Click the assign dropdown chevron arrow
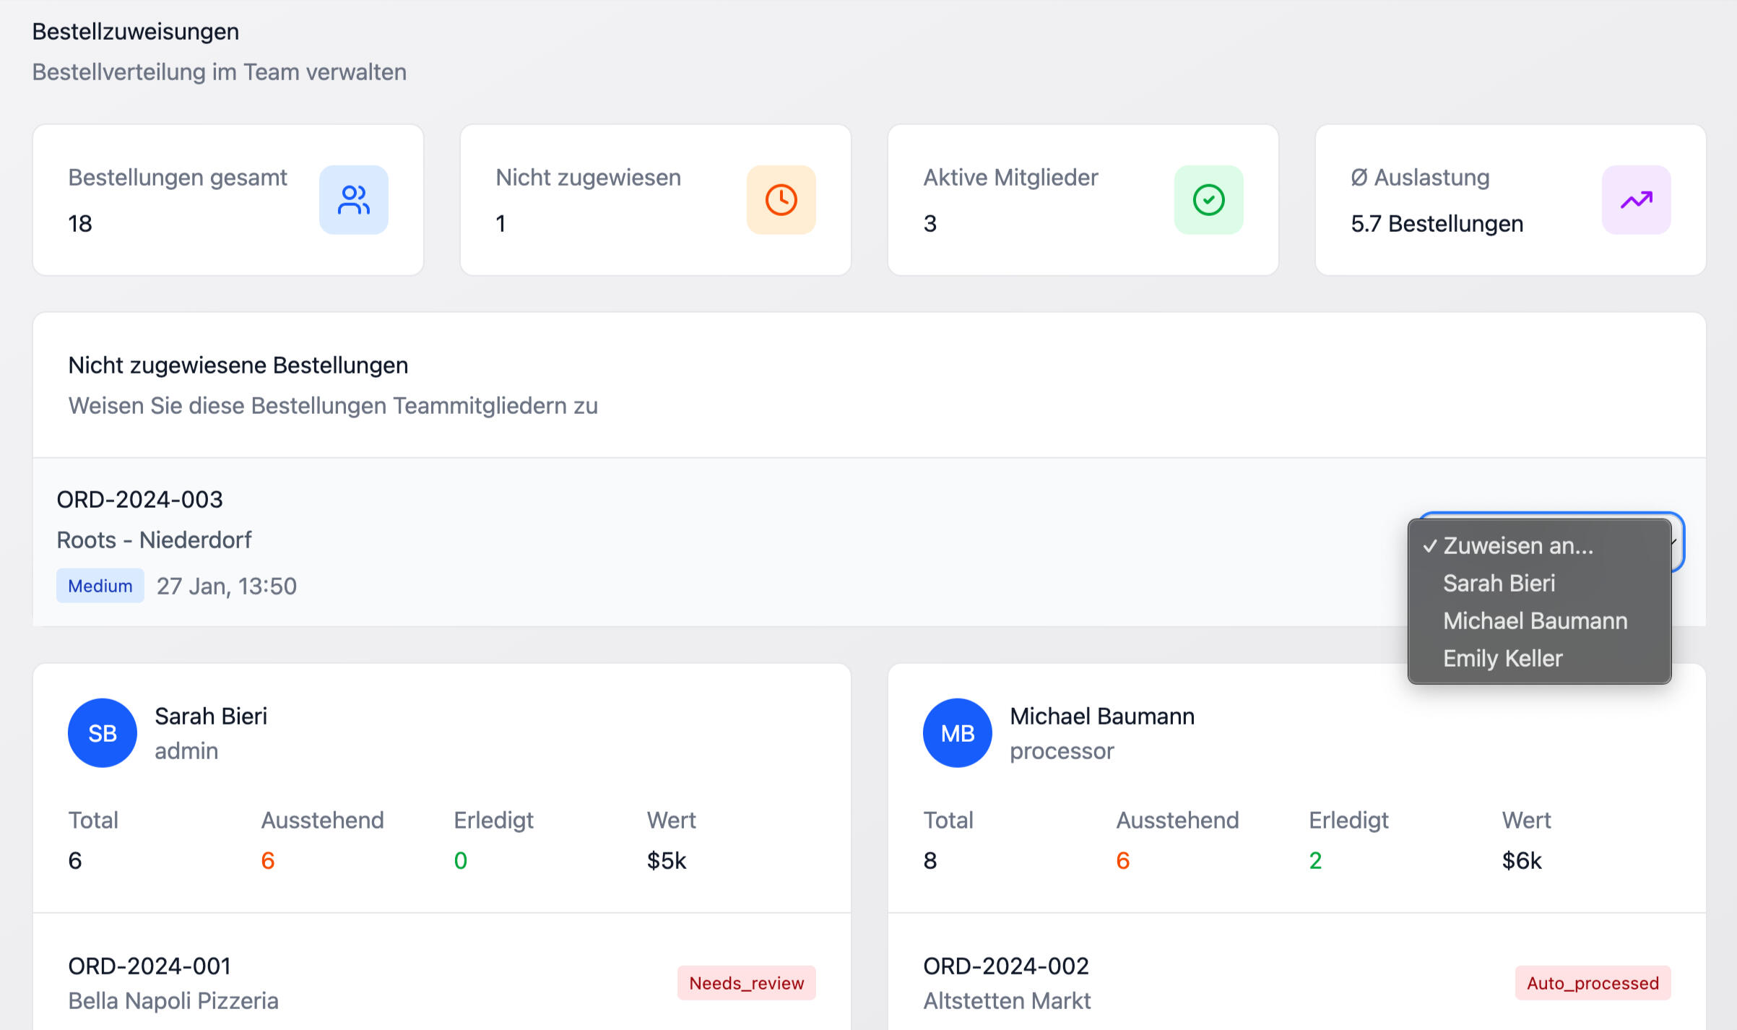This screenshot has height=1030, width=1737. click(1676, 542)
